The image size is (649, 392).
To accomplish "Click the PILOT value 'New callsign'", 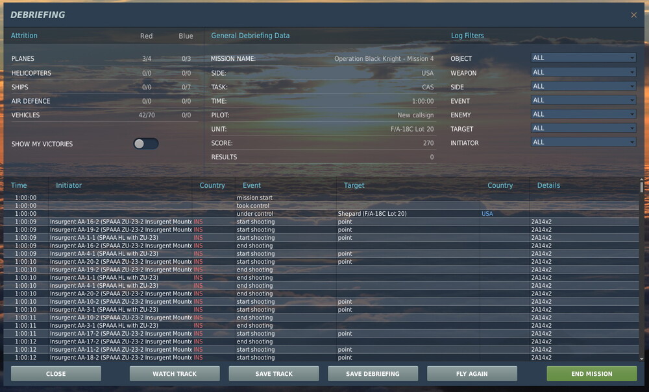I will pos(415,115).
